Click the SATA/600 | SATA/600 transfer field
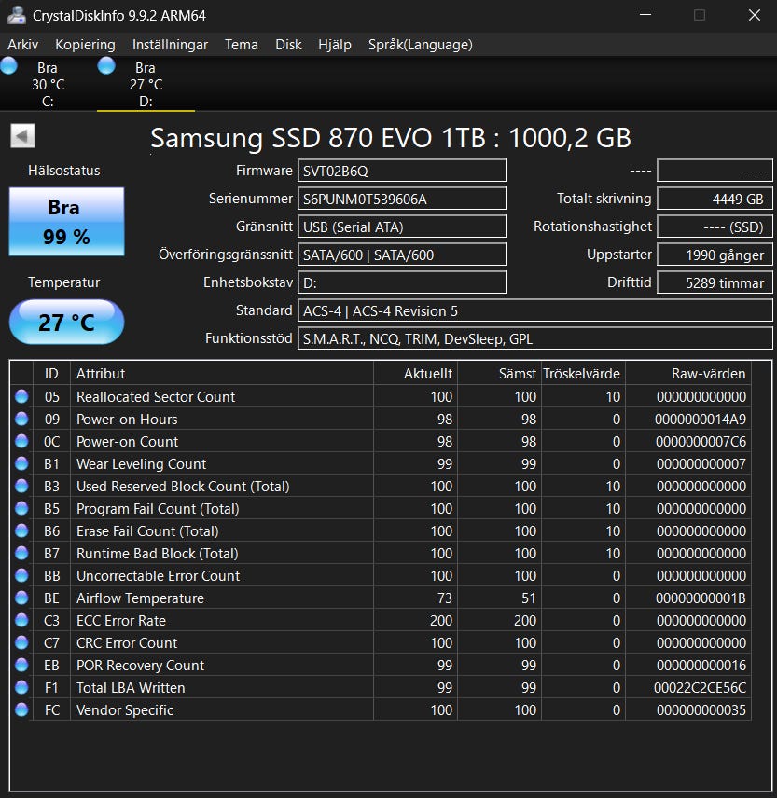 point(402,255)
